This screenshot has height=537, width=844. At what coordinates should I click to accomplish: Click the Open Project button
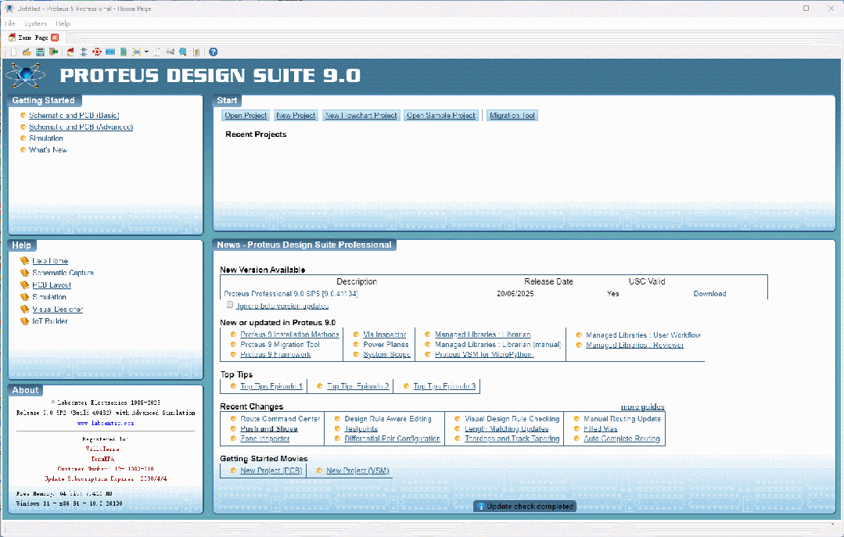pyautogui.click(x=246, y=116)
